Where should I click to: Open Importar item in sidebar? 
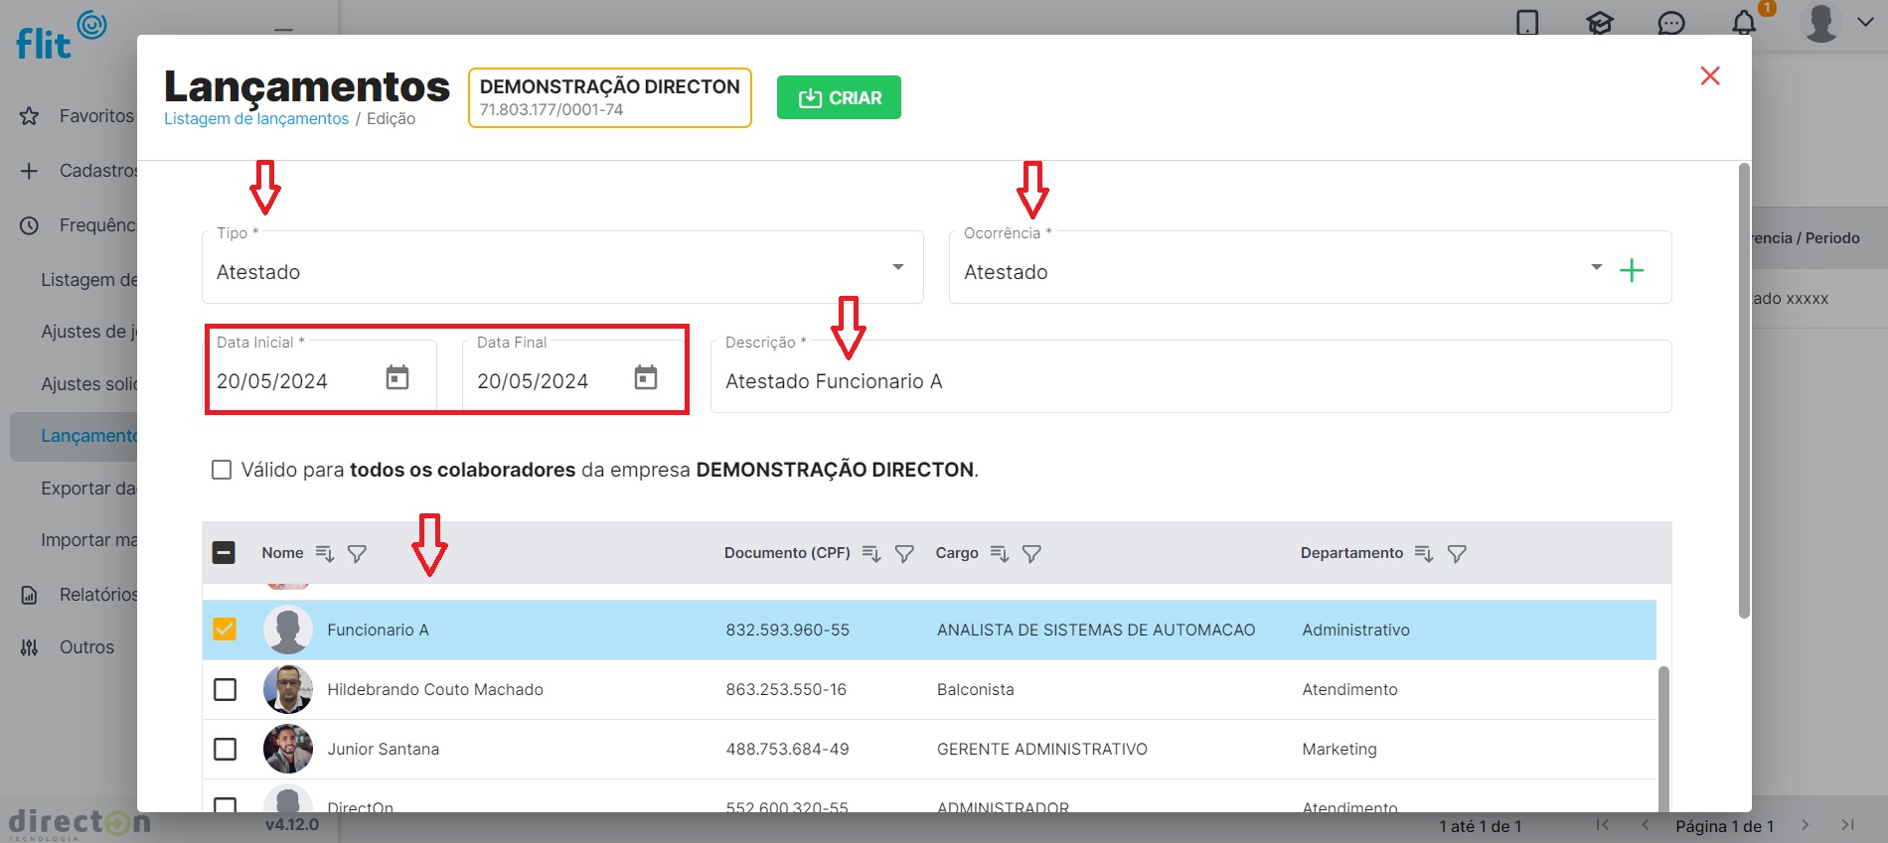tap(88, 540)
